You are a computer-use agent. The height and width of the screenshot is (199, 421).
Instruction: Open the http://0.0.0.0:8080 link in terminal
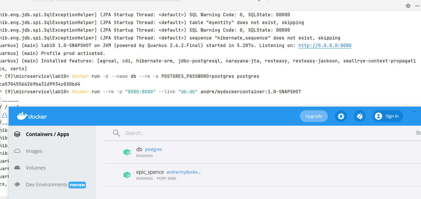(x=325, y=46)
